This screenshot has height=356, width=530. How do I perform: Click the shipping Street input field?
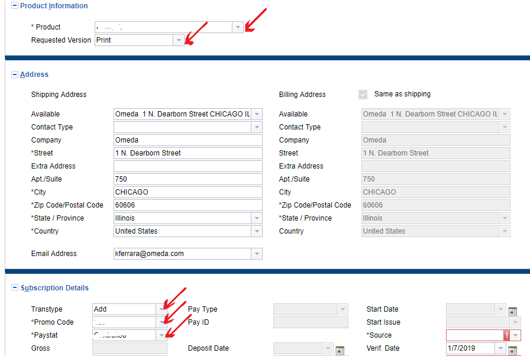click(188, 153)
